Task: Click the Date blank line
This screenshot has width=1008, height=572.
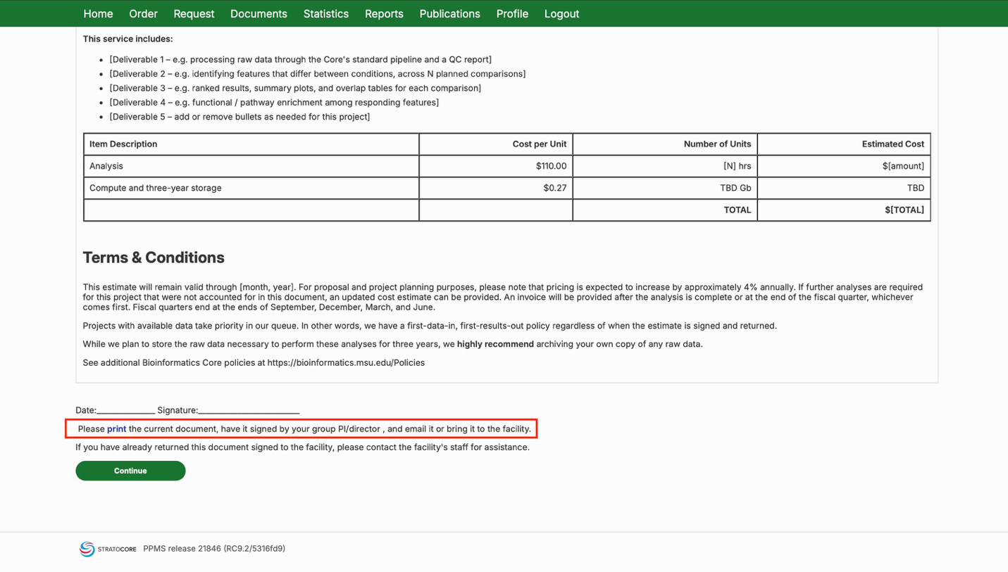Action: (x=125, y=410)
